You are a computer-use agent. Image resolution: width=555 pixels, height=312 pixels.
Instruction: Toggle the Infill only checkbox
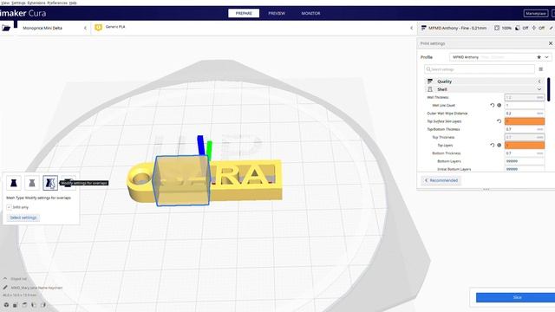[x=9, y=207]
